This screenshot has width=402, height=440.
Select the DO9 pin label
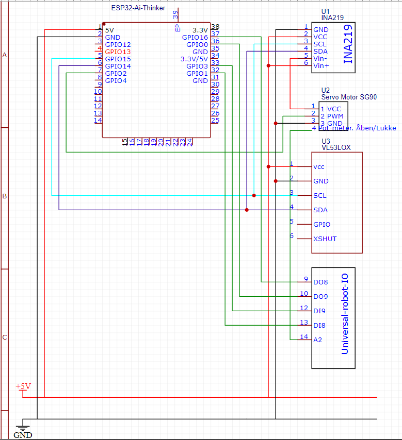point(320,297)
